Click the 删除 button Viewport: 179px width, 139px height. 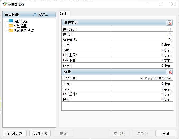coord(64,133)
